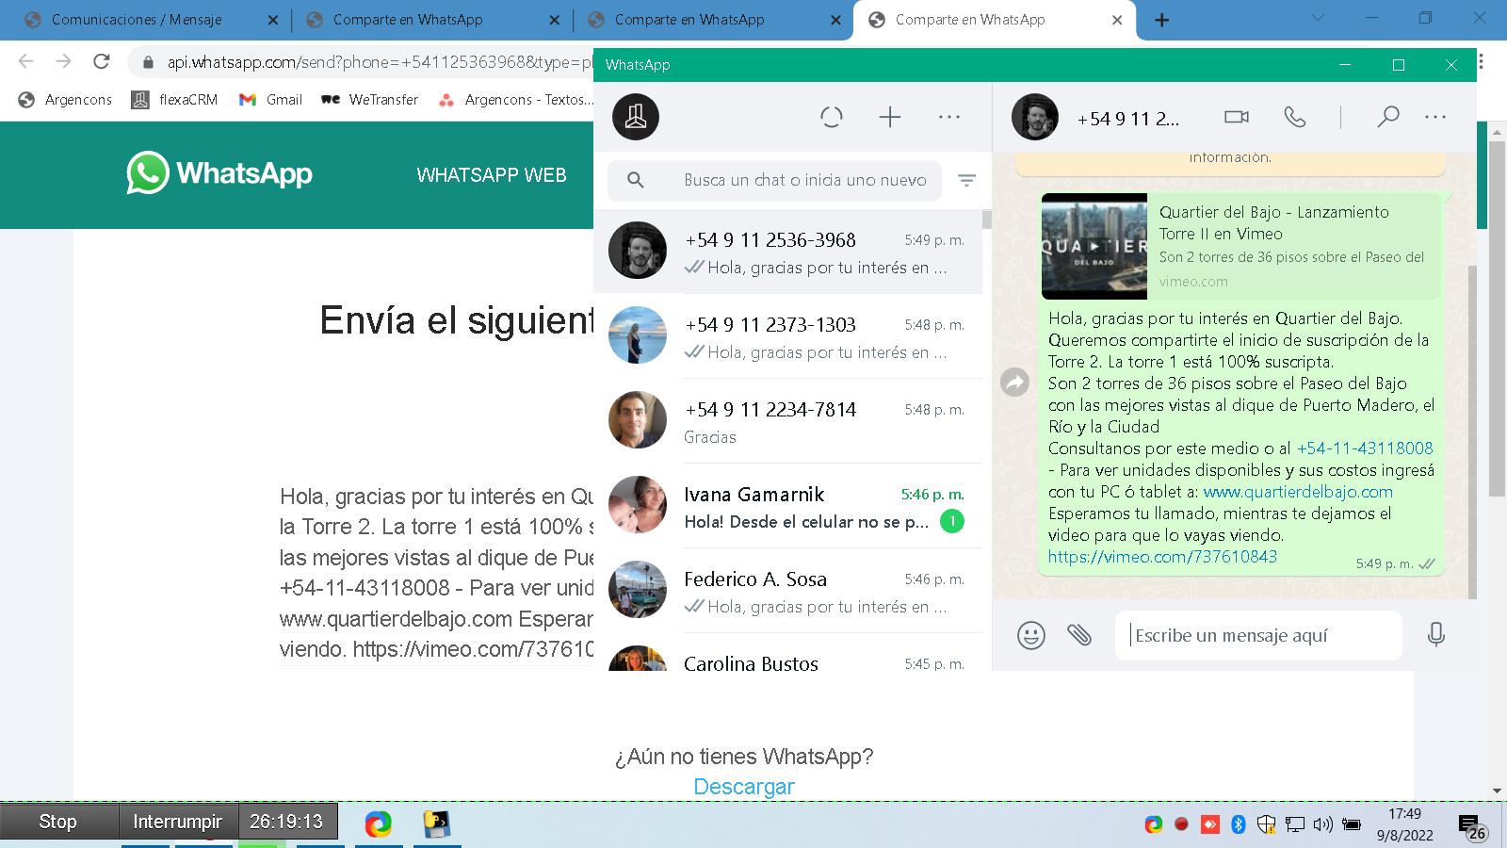
Task: Open Carolina Bustos's chat
Action: click(x=787, y=652)
